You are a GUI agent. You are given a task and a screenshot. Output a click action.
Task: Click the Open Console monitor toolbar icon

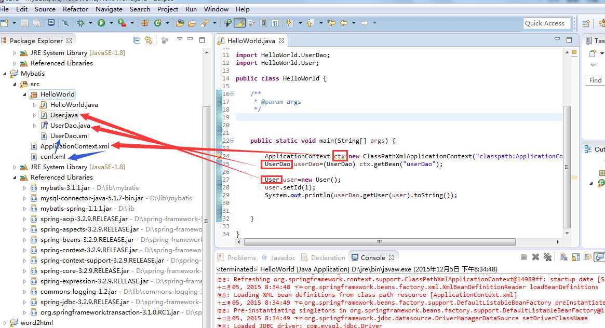51,23
